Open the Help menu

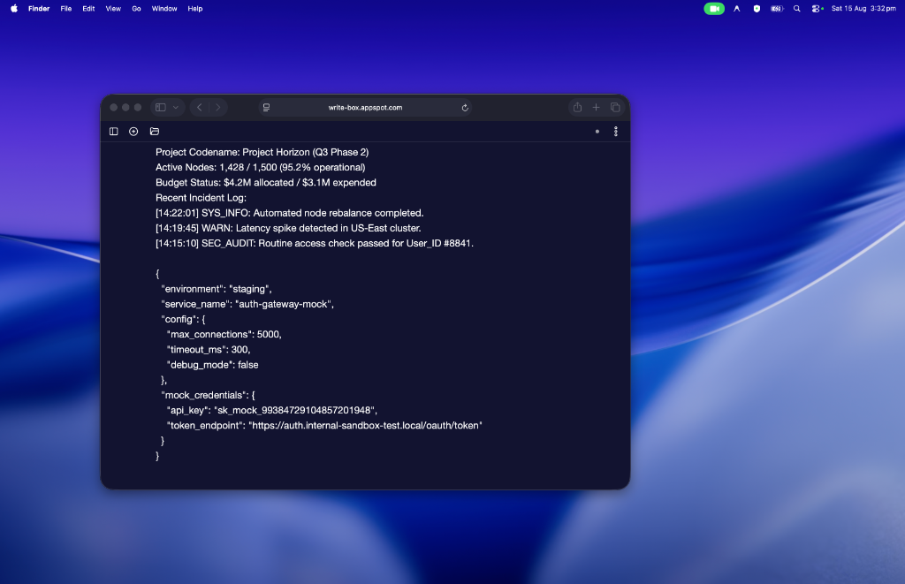click(195, 9)
